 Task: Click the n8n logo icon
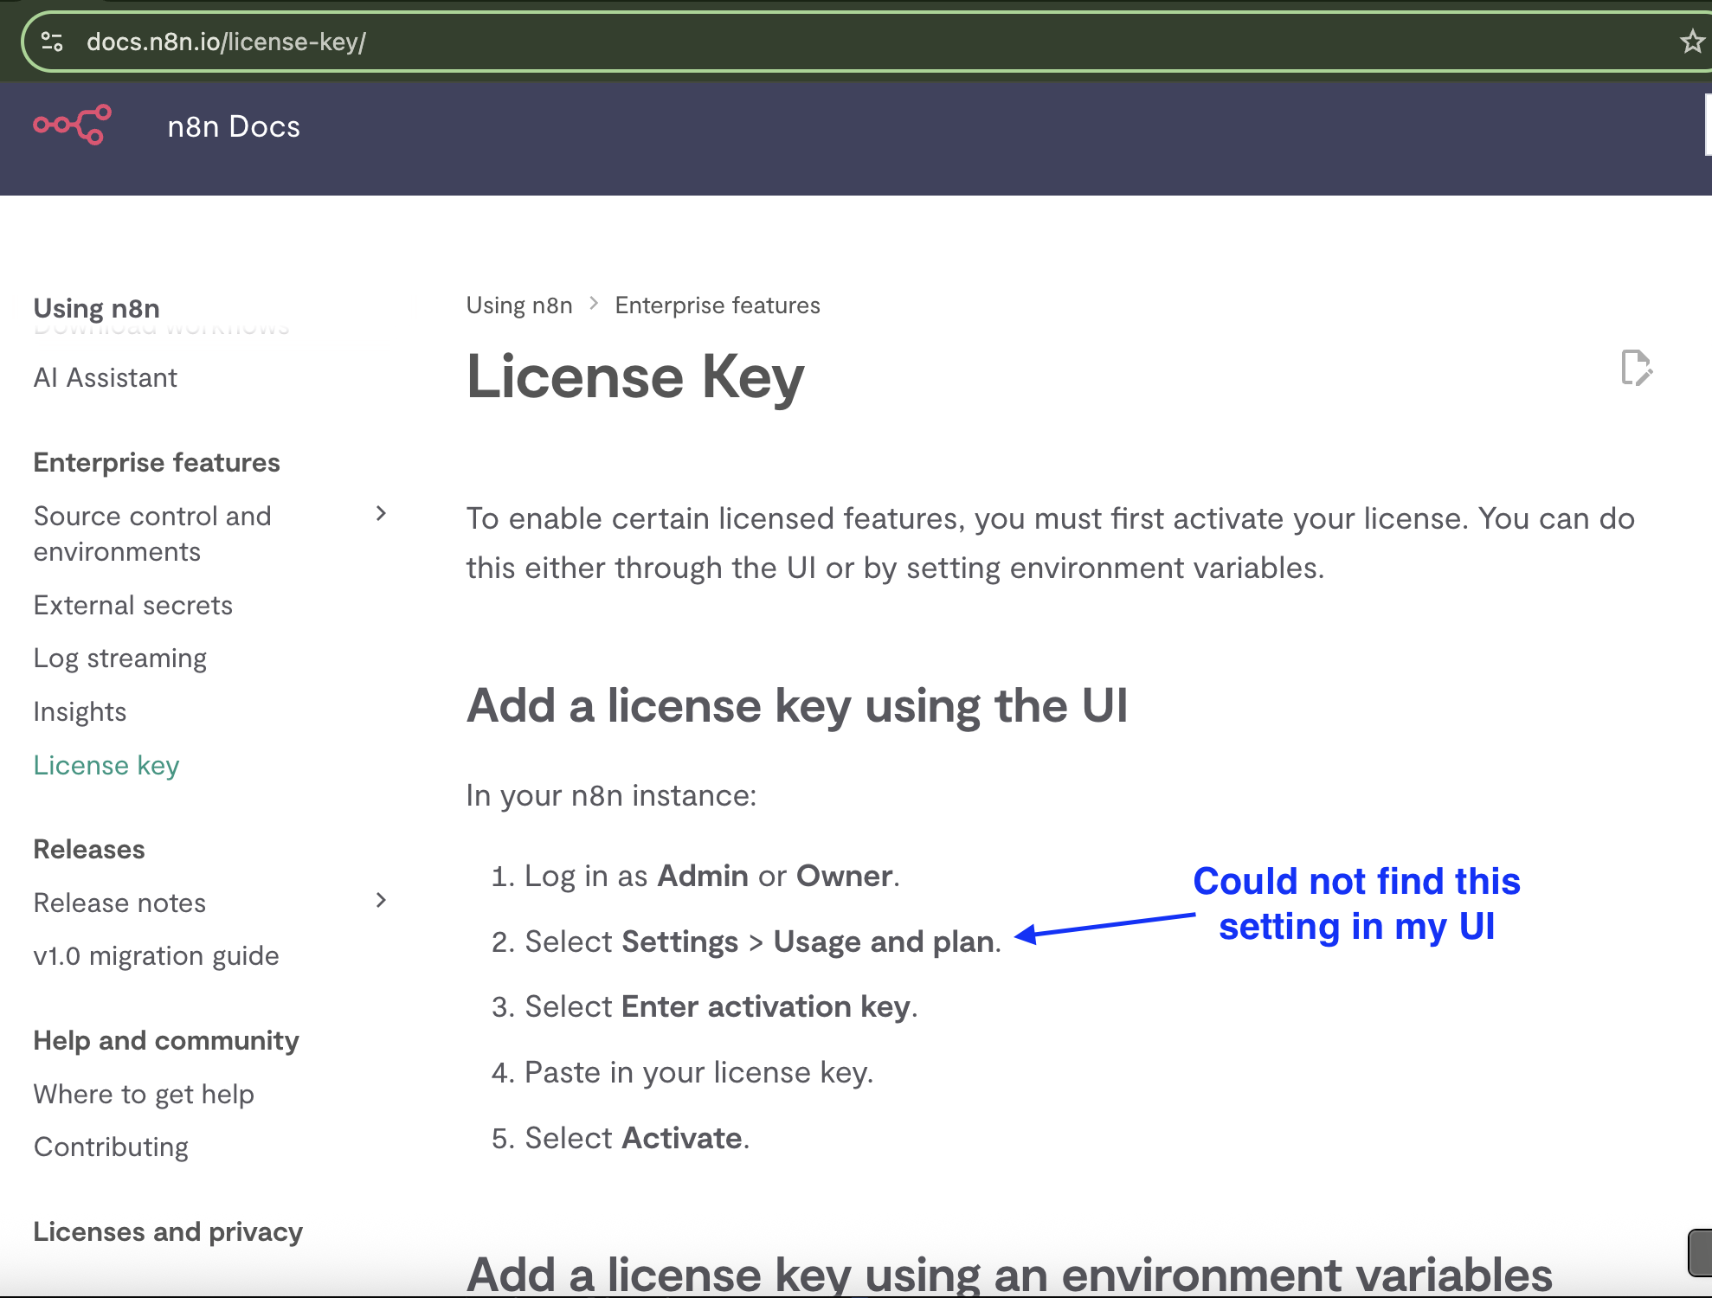tap(73, 125)
